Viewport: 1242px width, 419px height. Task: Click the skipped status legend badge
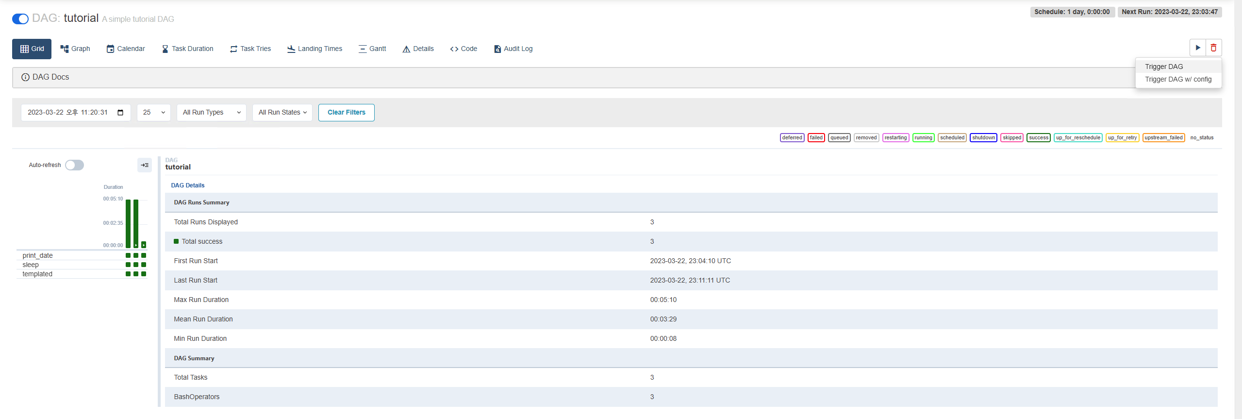(1012, 138)
